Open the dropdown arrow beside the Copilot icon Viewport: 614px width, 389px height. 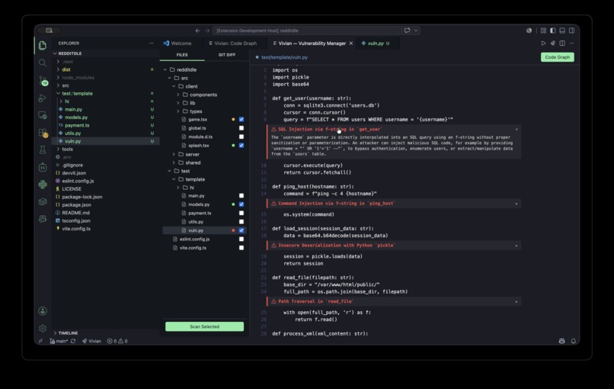tap(416, 31)
